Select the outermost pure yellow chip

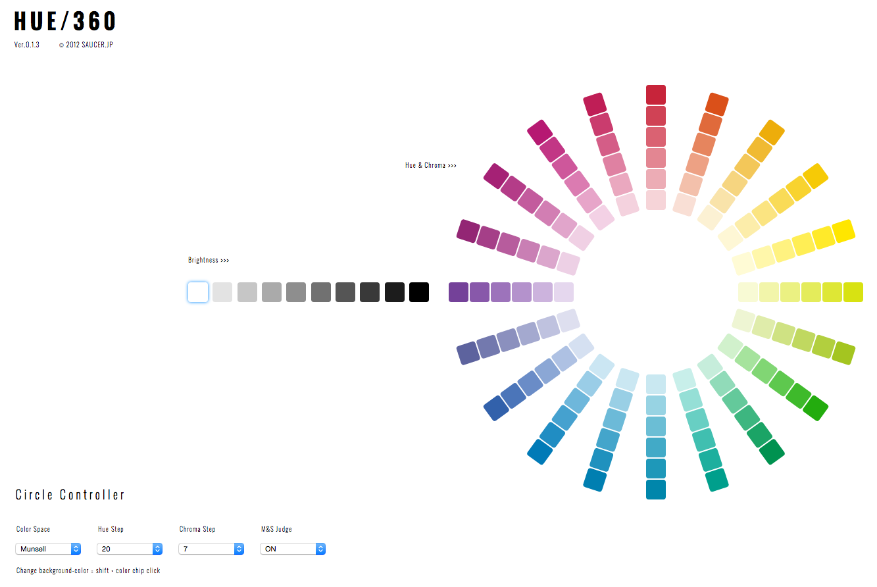point(843,231)
